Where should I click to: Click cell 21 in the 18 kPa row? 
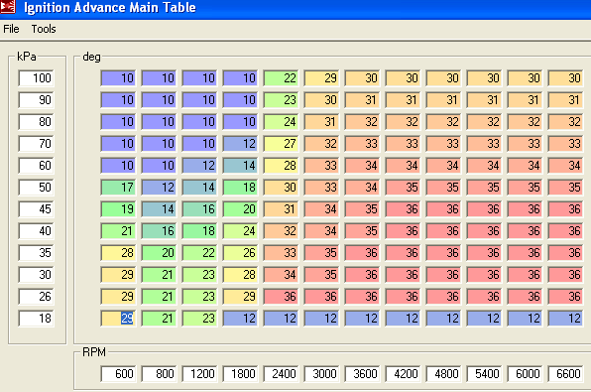pos(159,319)
